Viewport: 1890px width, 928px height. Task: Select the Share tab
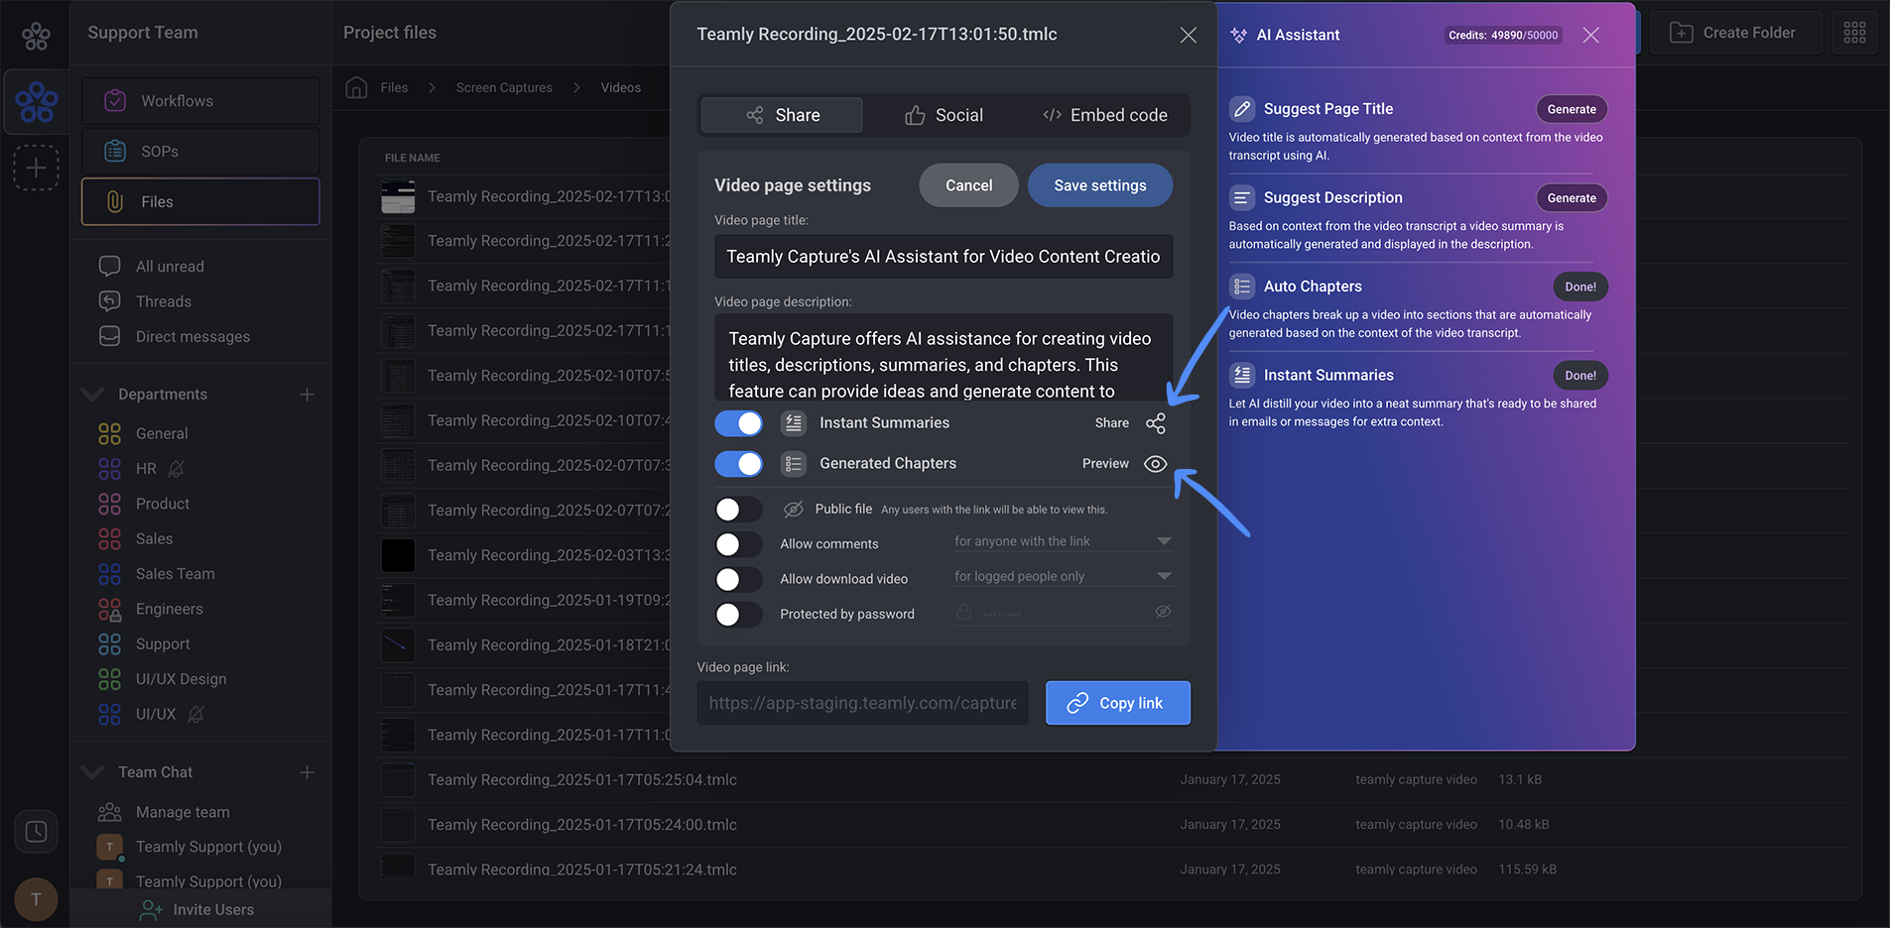(782, 115)
